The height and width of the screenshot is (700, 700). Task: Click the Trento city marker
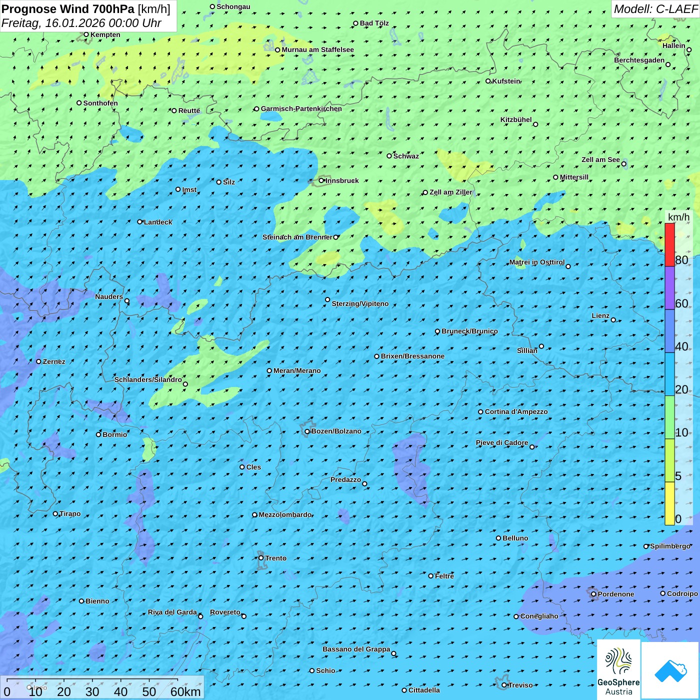(261, 558)
